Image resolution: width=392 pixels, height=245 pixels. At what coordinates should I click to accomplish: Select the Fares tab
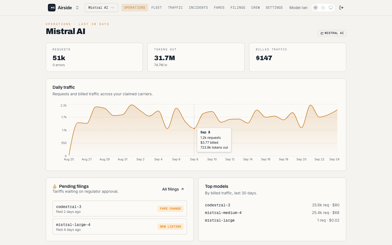pos(219,8)
